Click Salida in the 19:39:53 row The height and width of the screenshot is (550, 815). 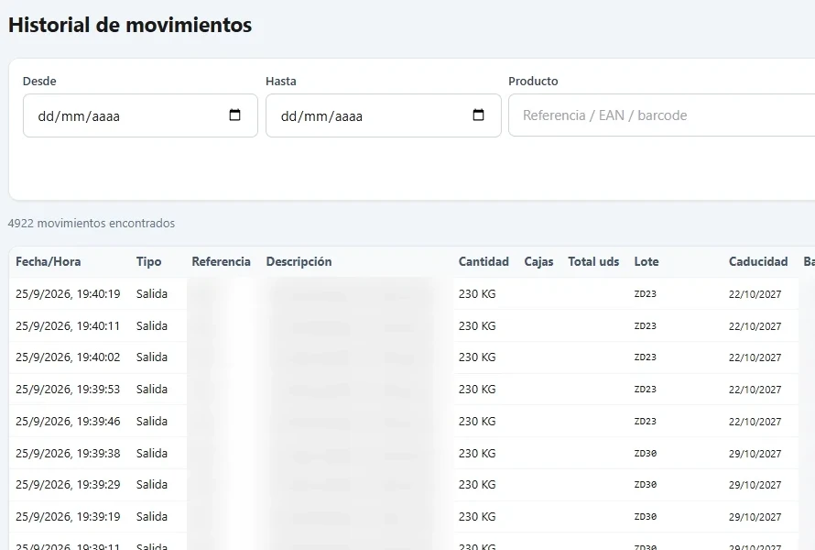click(152, 390)
